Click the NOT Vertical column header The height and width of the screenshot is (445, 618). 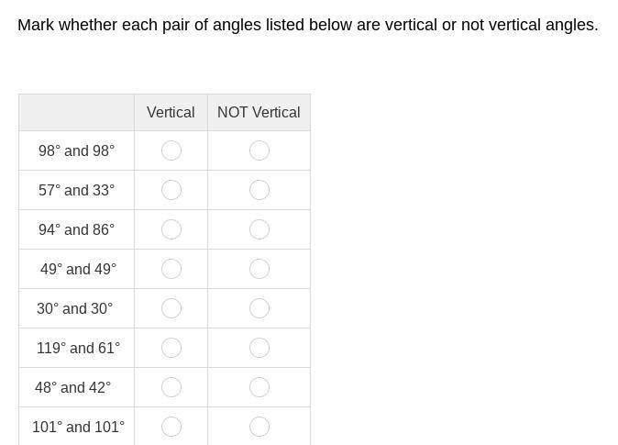[x=259, y=112]
